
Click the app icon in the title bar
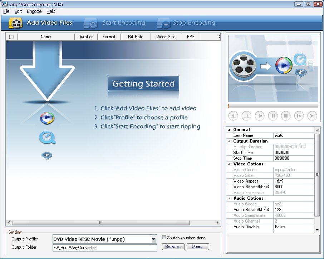[5, 4]
